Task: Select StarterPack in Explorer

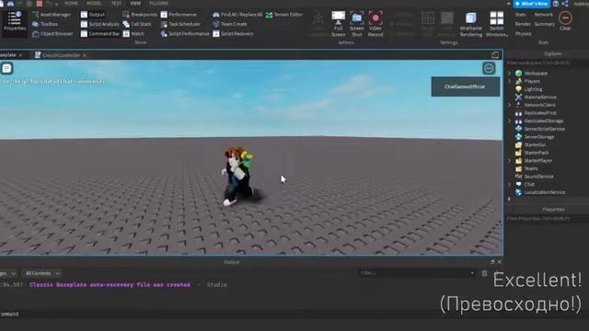Action: click(x=536, y=153)
